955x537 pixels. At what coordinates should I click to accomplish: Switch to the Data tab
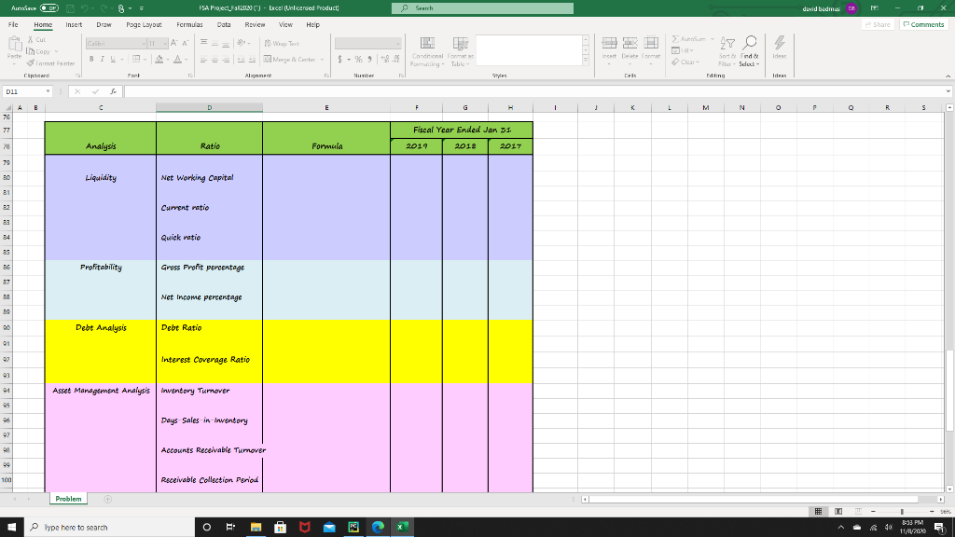pyautogui.click(x=224, y=25)
